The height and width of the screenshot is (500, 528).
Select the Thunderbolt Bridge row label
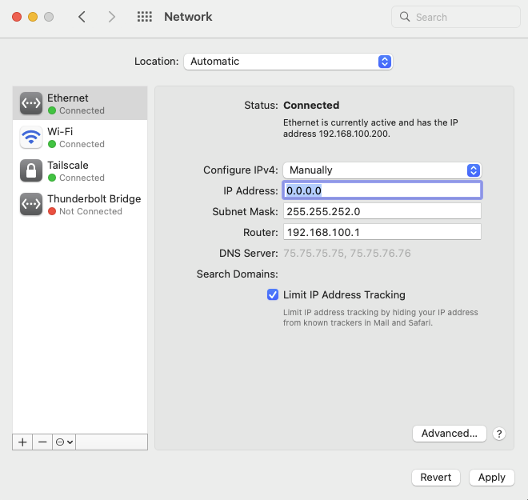pyautogui.click(x=94, y=199)
